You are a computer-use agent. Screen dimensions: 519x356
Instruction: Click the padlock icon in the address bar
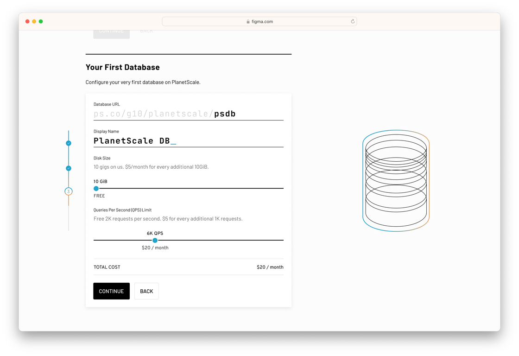248,21
